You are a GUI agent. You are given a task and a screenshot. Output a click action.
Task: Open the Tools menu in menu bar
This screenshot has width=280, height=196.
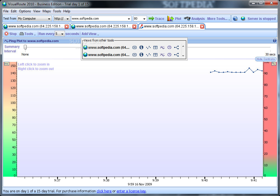[57, 11]
